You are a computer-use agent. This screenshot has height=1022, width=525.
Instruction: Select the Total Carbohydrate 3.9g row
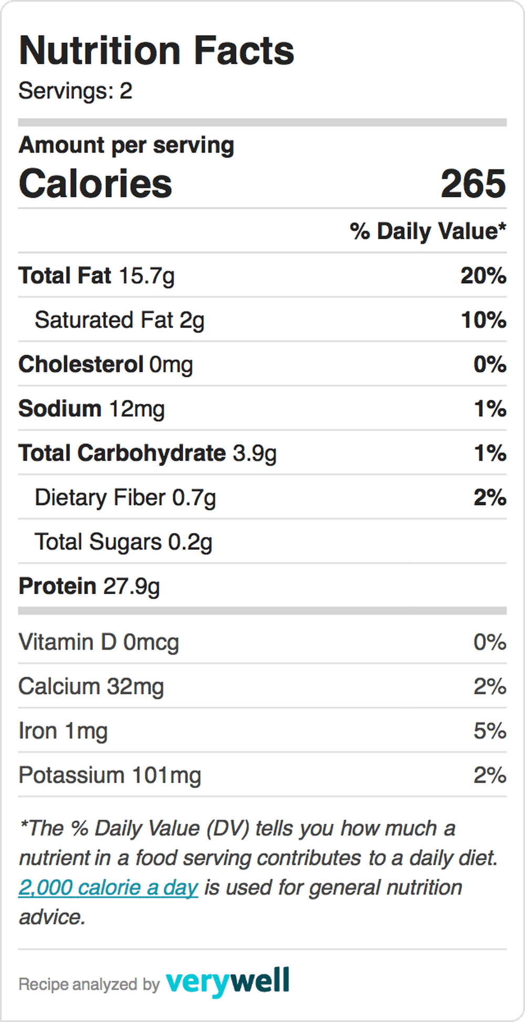262,453
